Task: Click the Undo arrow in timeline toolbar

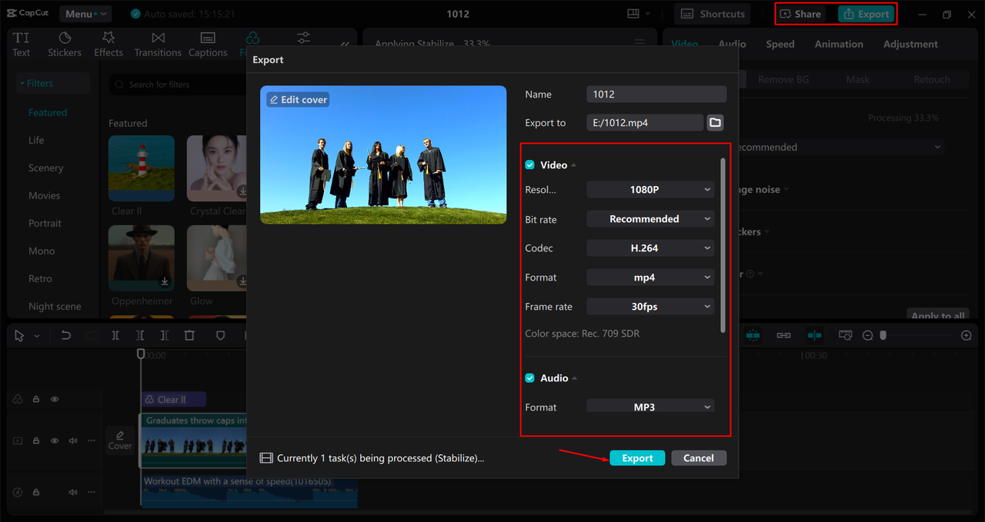Action: 66,335
